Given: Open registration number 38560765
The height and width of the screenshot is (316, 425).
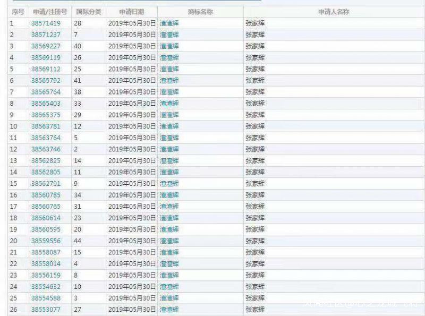Looking at the screenshot, I should pyautogui.click(x=46, y=207).
